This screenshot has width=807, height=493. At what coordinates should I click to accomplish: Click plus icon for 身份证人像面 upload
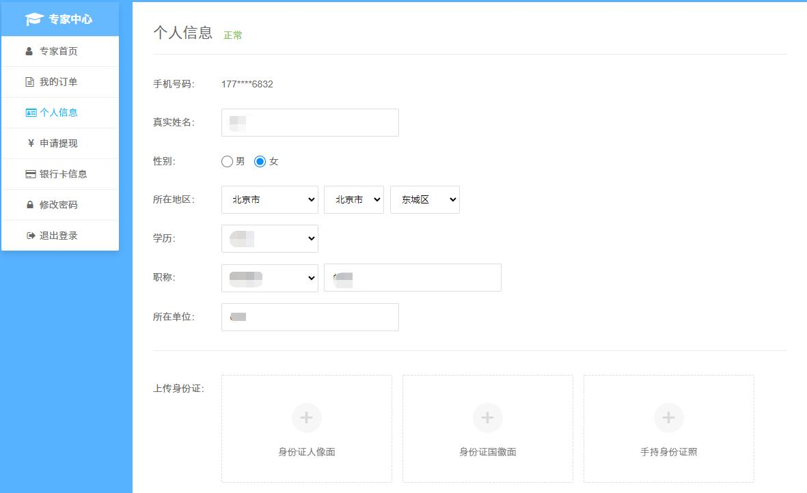pos(307,417)
